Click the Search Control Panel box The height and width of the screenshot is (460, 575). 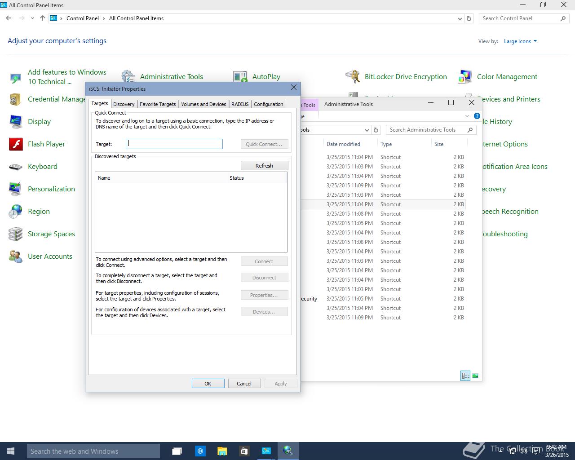pyautogui.click(x=524, y=18)
